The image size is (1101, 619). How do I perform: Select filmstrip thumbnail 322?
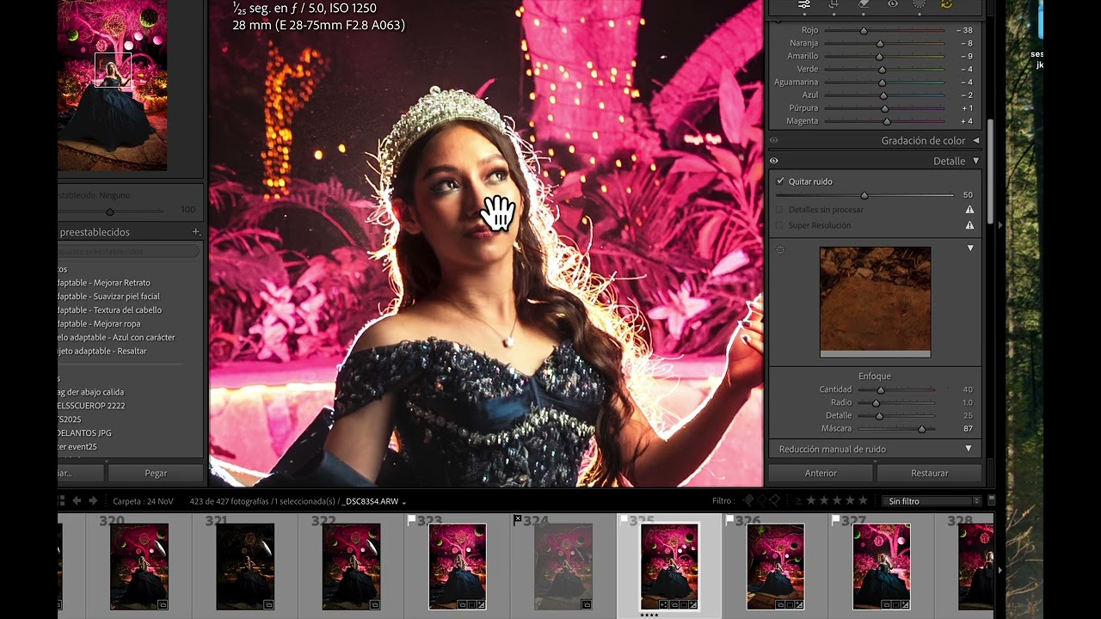(x=351, y=567)
